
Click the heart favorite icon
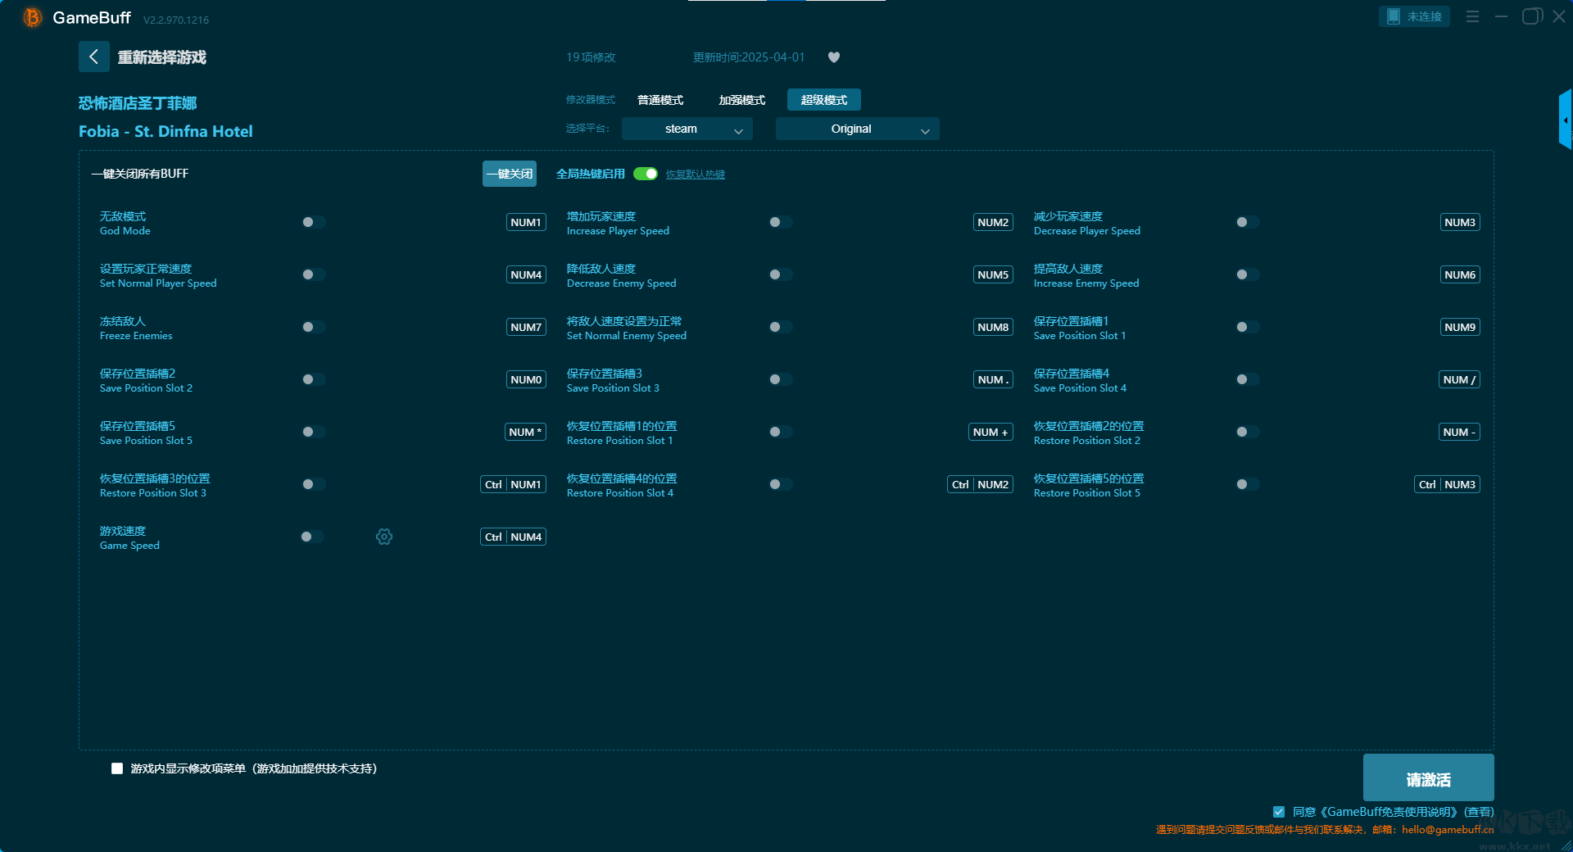[834, 57]
